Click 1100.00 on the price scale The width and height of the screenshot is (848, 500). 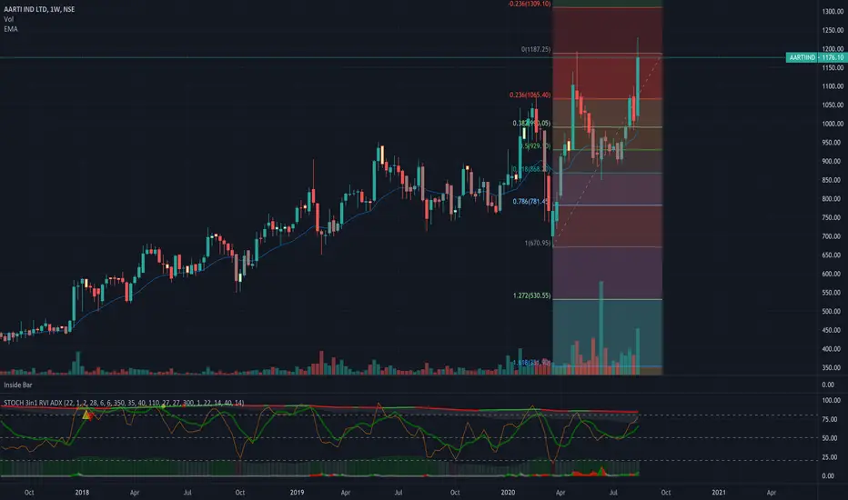coord(833,86)
